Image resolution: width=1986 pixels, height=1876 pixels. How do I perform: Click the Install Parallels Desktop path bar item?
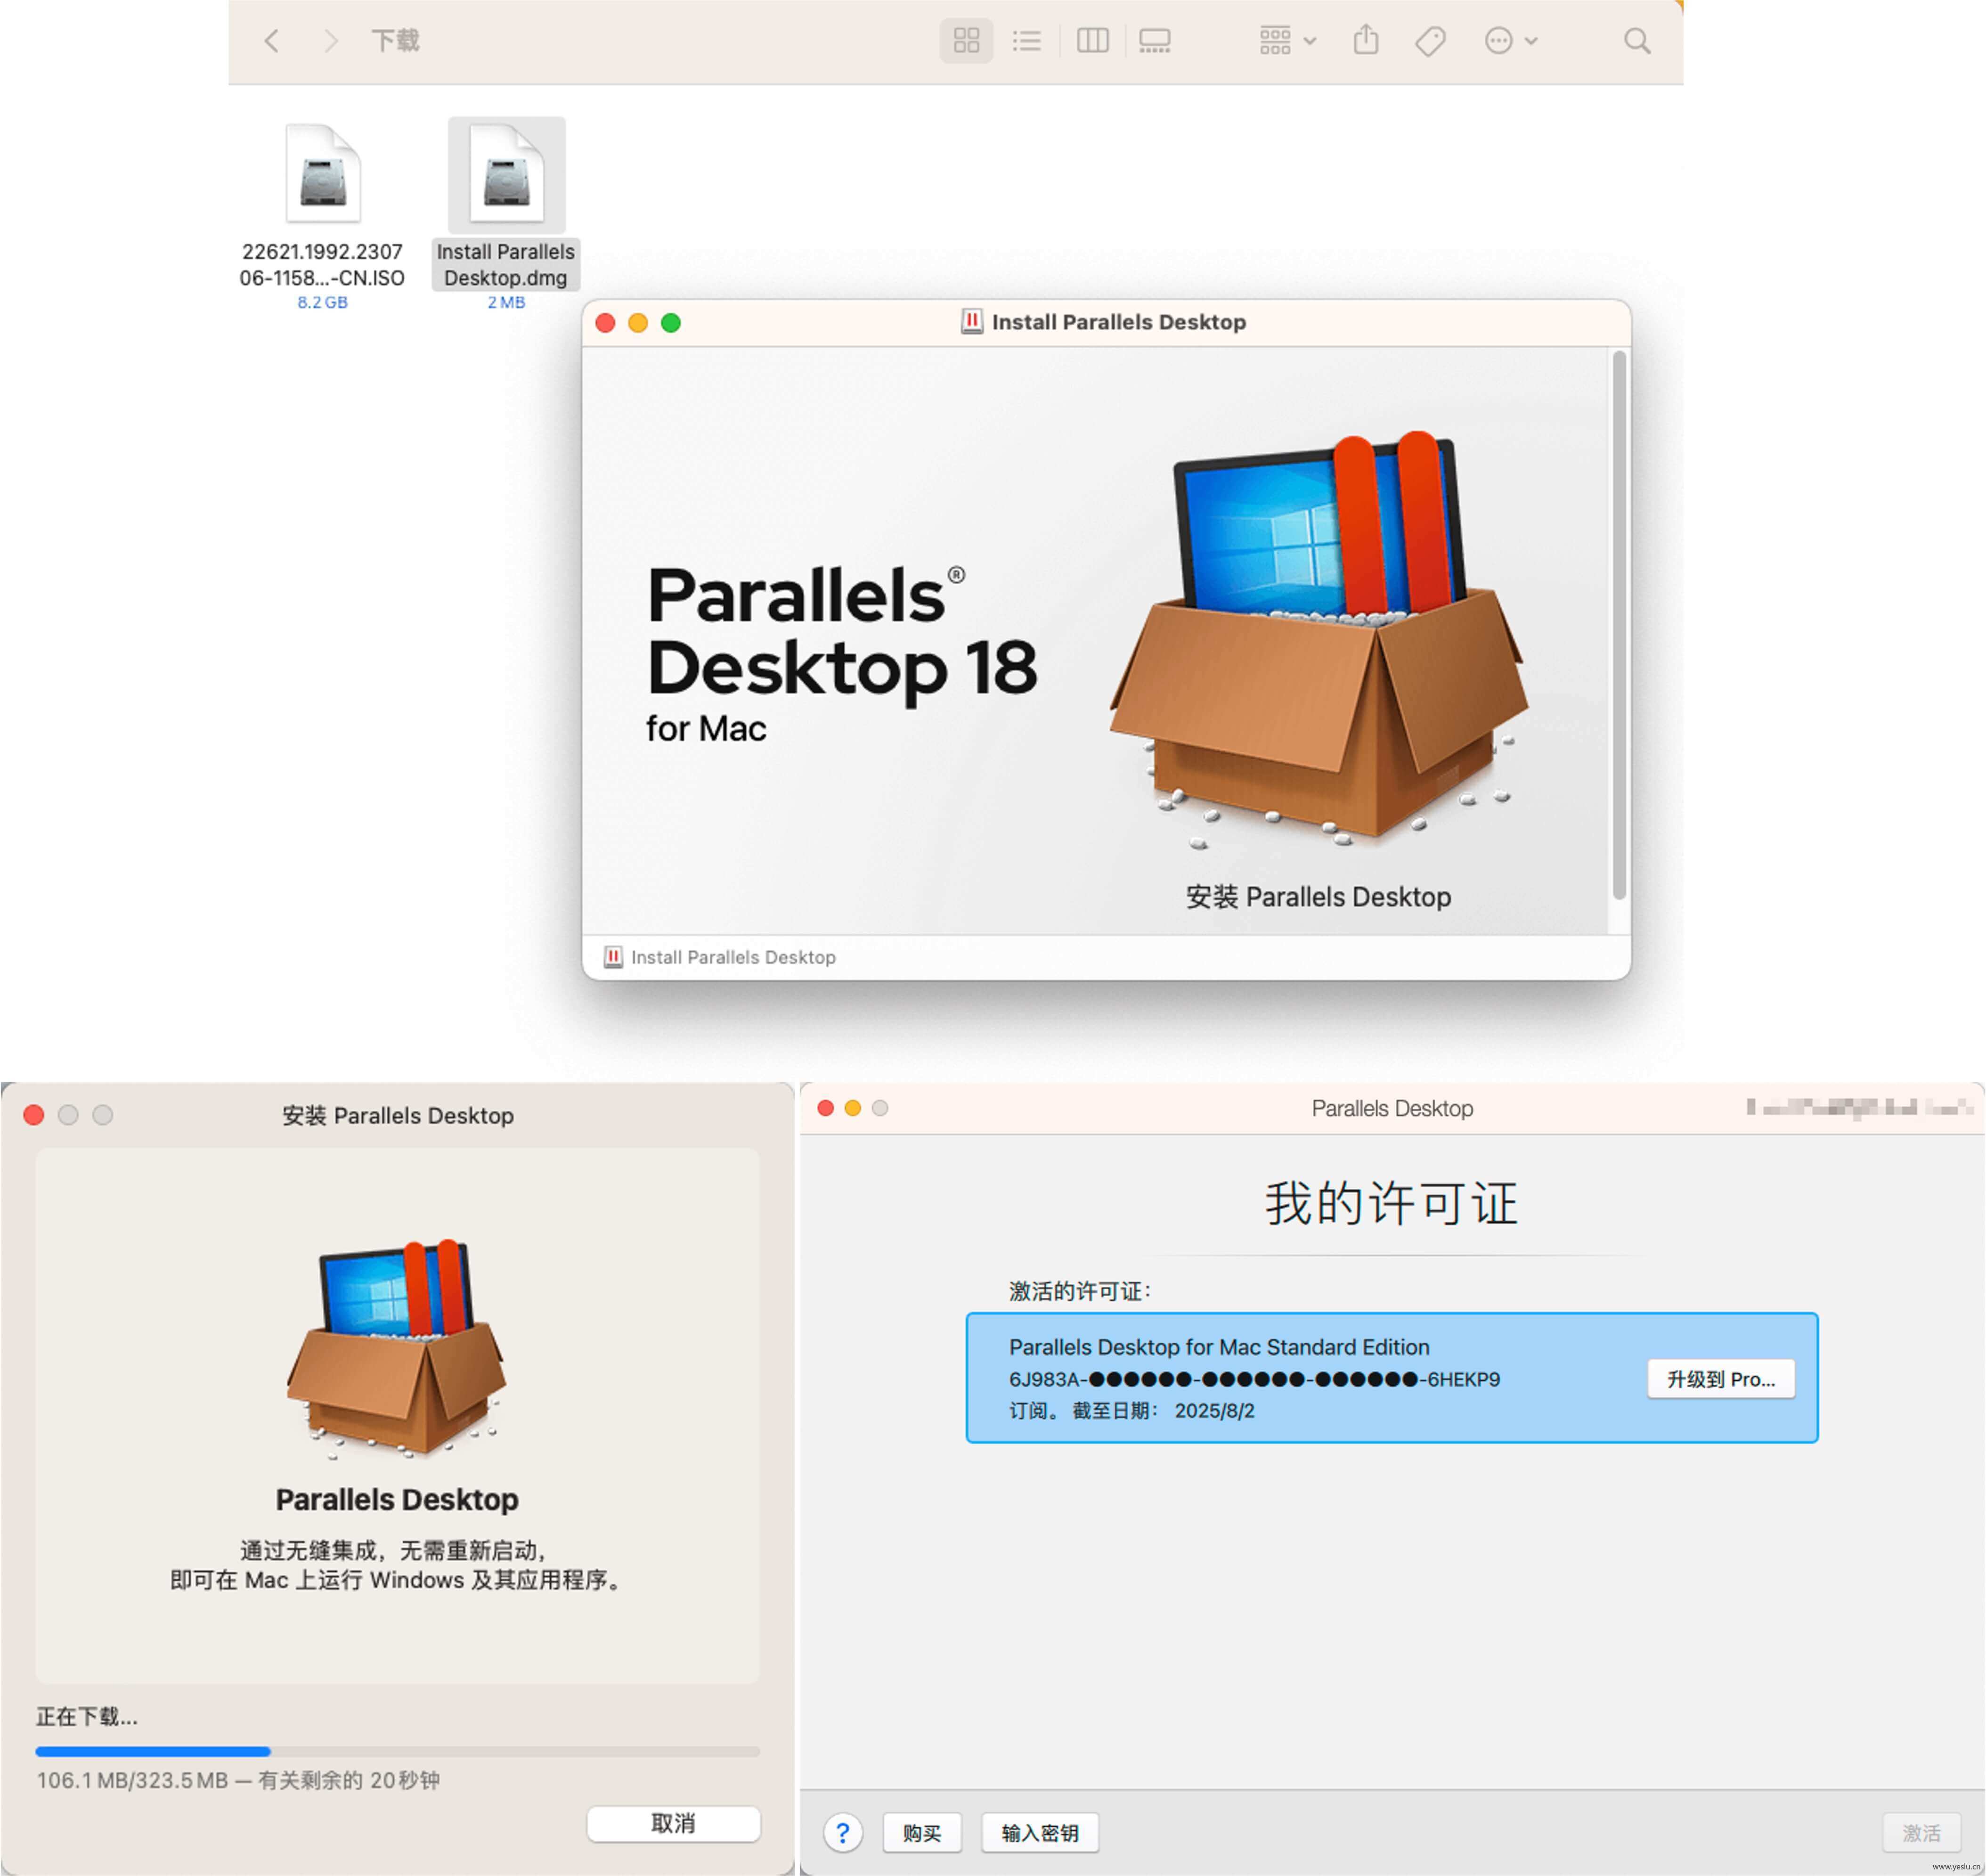click(x=720, y=957)
